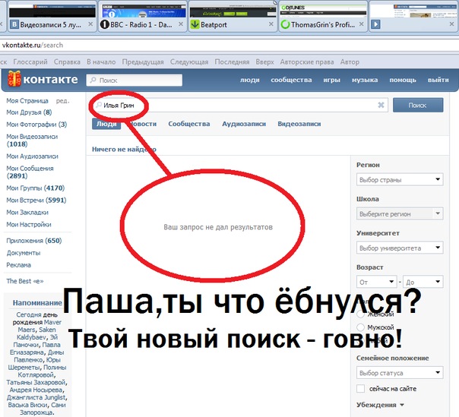Check the сейчас на сайте checkbox

pyautogui.click(x=361, y=389)
